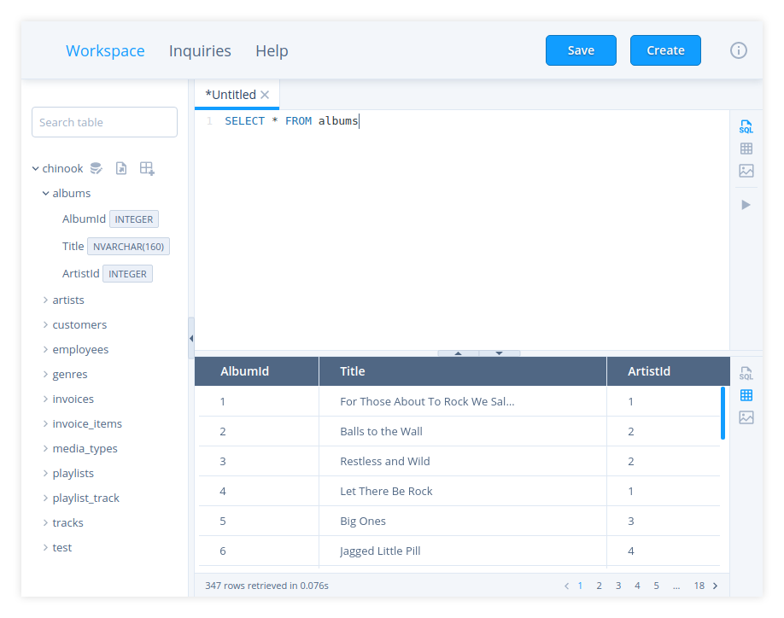Toggle the SQL view for the results panel

click(x=746, y=373)
